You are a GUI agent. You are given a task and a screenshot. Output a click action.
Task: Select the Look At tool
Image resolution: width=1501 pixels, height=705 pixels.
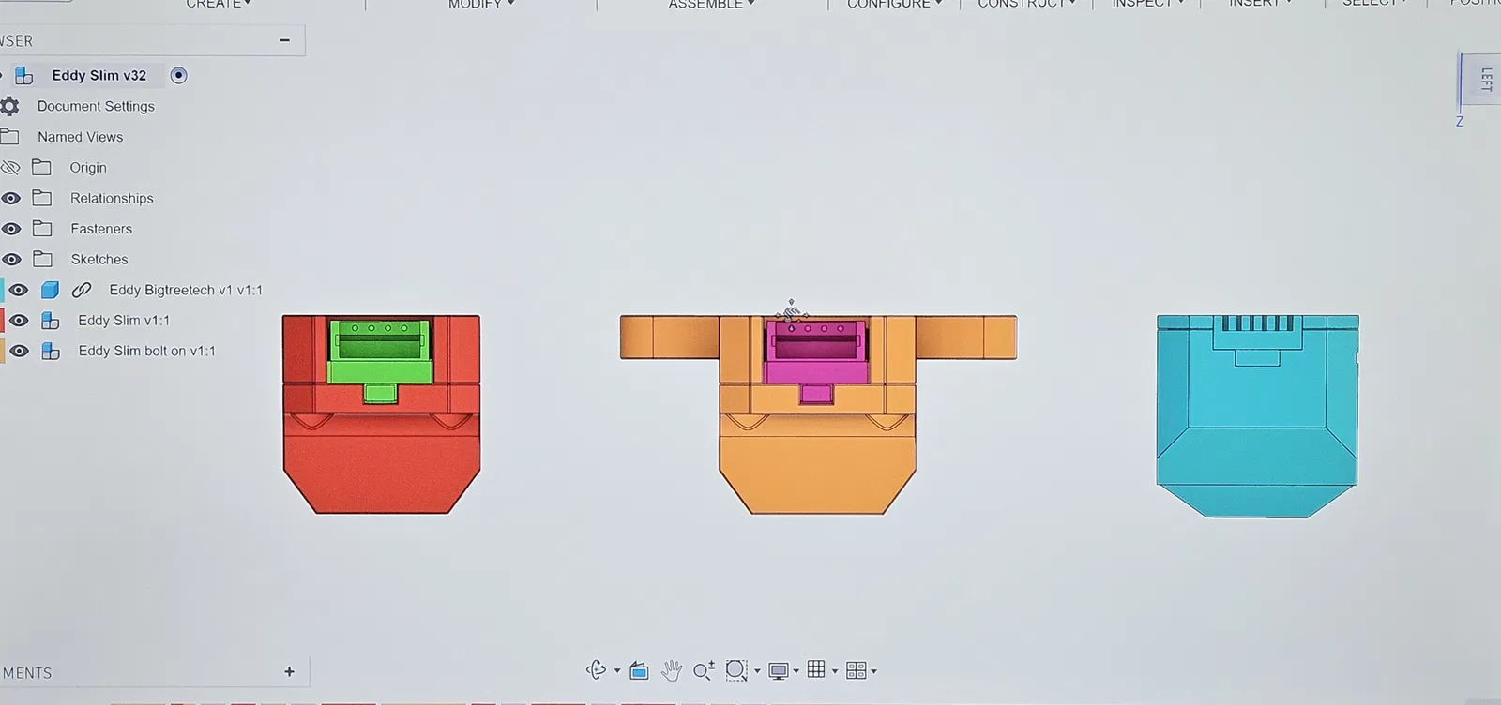pyautogui.click(x=639, y=670)
